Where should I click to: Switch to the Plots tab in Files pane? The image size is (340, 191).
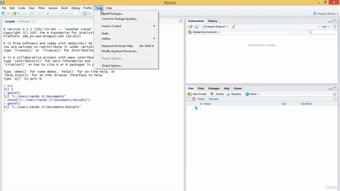point(201,89)
